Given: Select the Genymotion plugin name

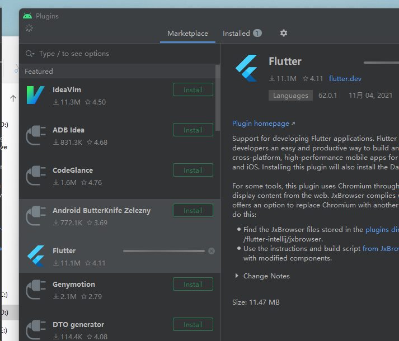Looking at the screenshot, I should [x=74, y=285].
